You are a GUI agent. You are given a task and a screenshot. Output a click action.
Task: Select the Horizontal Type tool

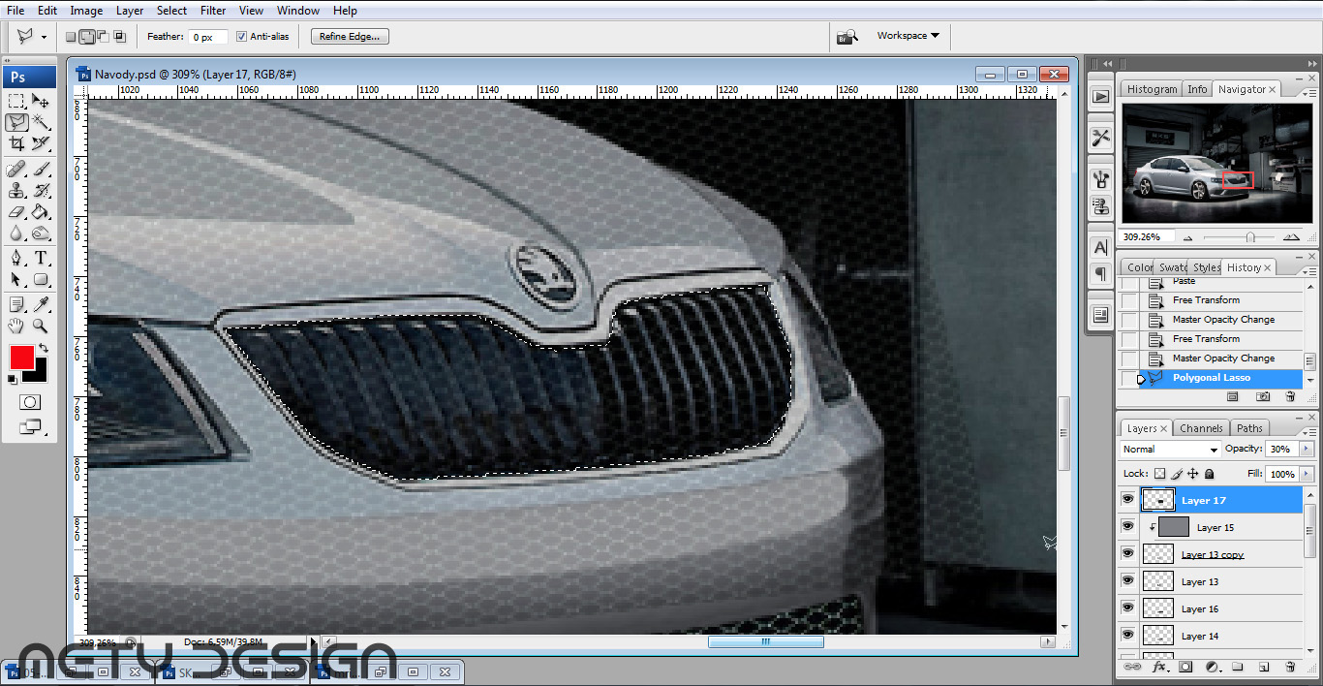point(41,258)
